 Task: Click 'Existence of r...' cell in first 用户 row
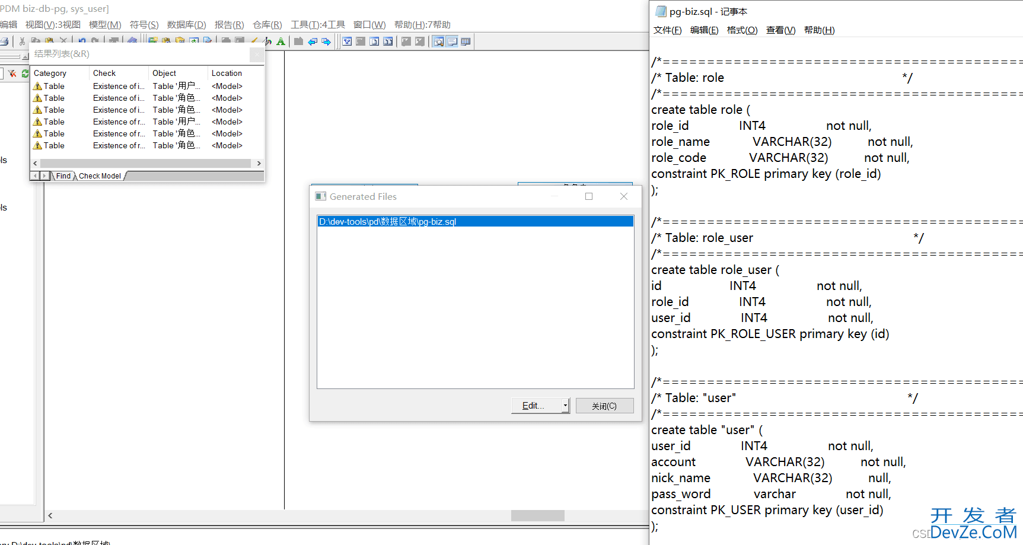click(119, 122)
